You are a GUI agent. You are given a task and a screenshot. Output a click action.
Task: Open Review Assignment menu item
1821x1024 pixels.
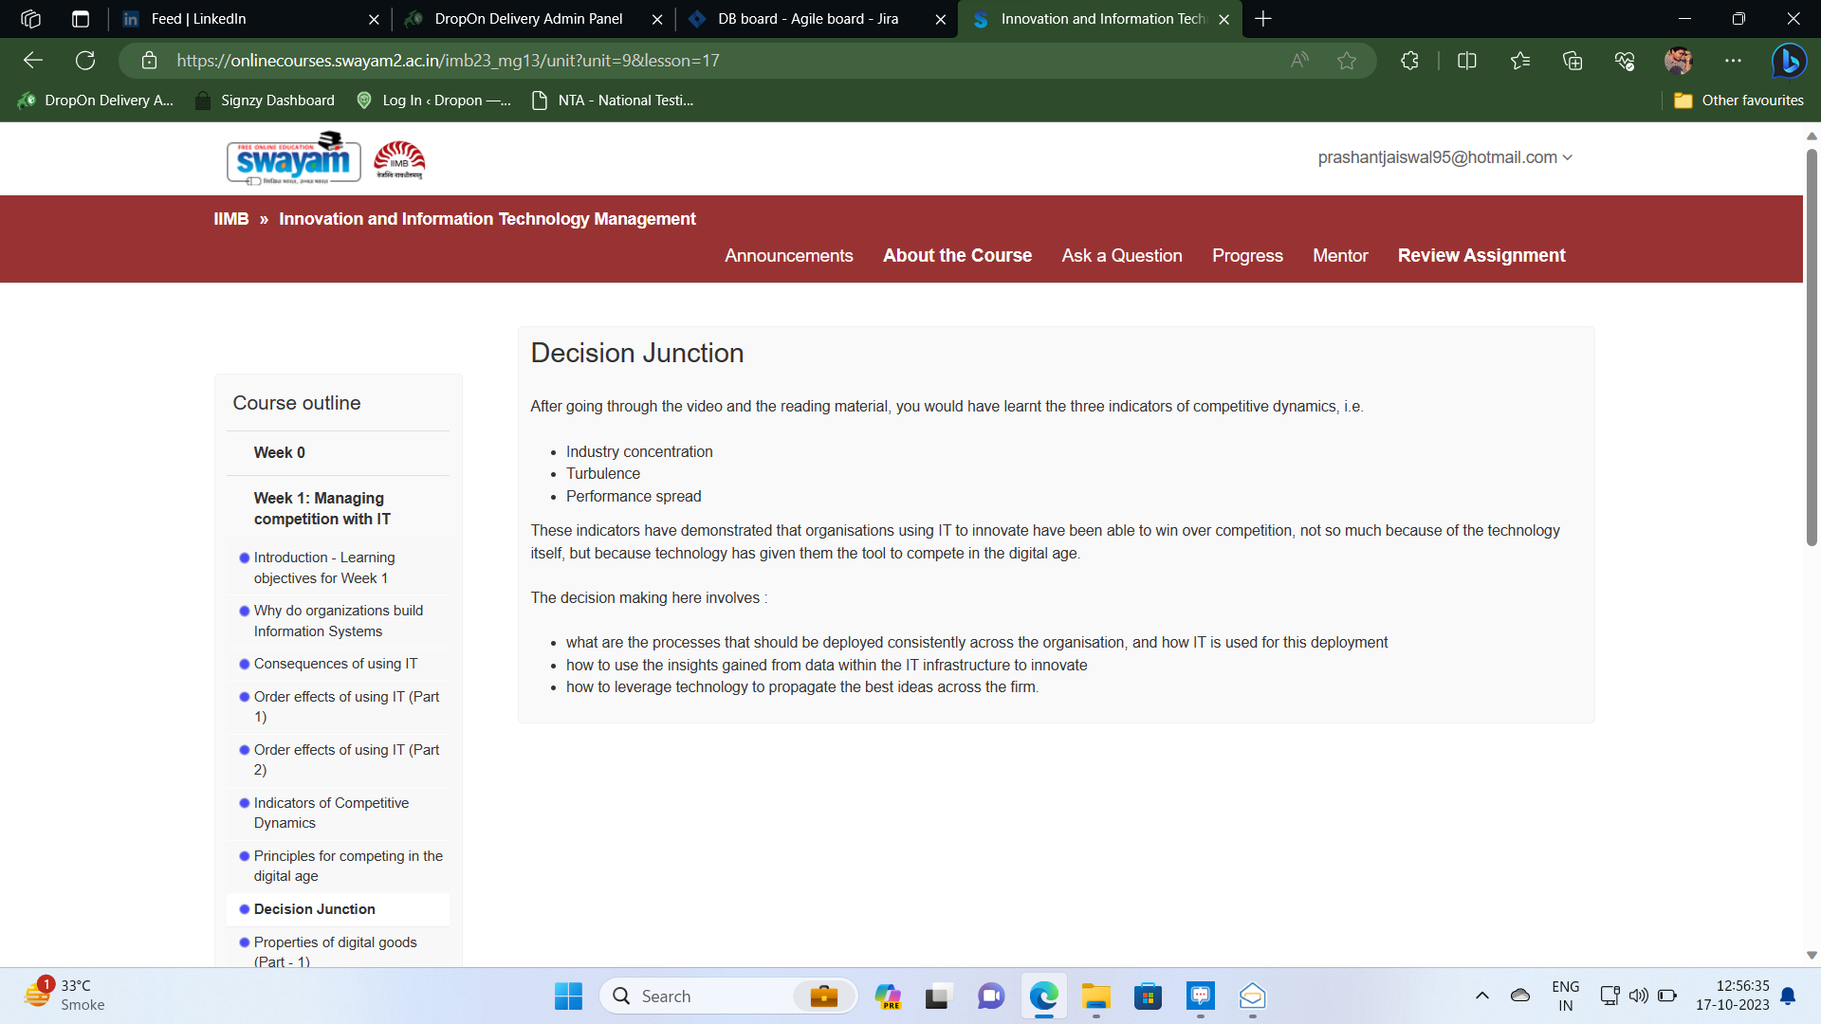pyautogui.click(x=1481, y=256)
